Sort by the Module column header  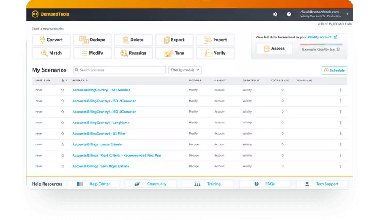point(195,80)
